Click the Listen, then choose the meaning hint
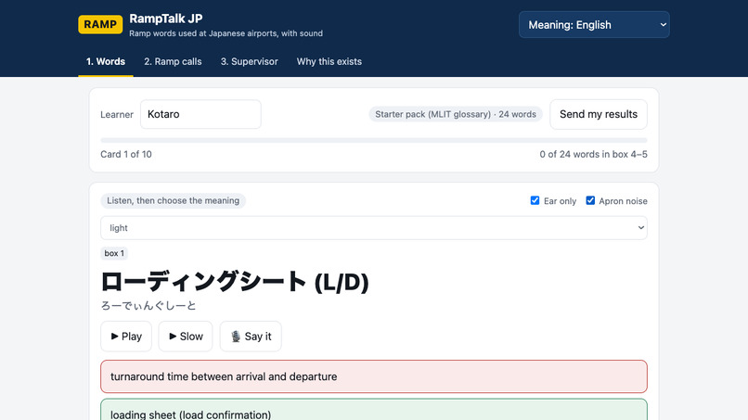748x420 pixels. click(174, 200)
